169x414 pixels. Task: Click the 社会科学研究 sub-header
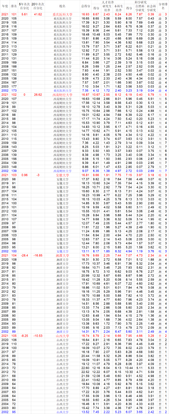pos(151,8)
